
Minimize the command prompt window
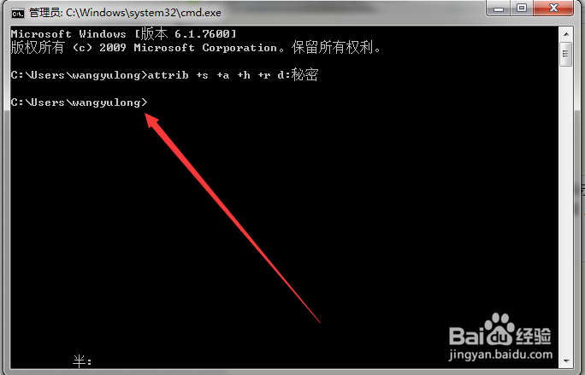tap(499, 9)
